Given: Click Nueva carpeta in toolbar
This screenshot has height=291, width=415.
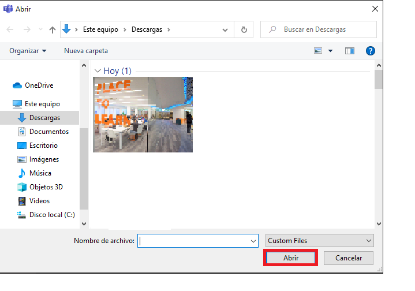Looking at the screenshot, I should click(85, 51).
